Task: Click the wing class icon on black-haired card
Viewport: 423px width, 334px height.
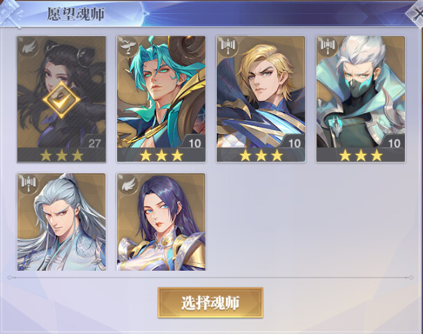Action: click(29, 47)
